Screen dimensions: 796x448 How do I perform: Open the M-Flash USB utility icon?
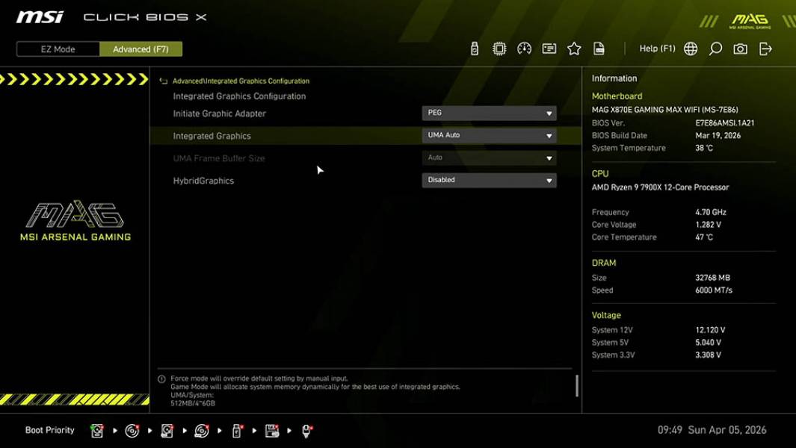pyautogui.click(x=475, y=48)
